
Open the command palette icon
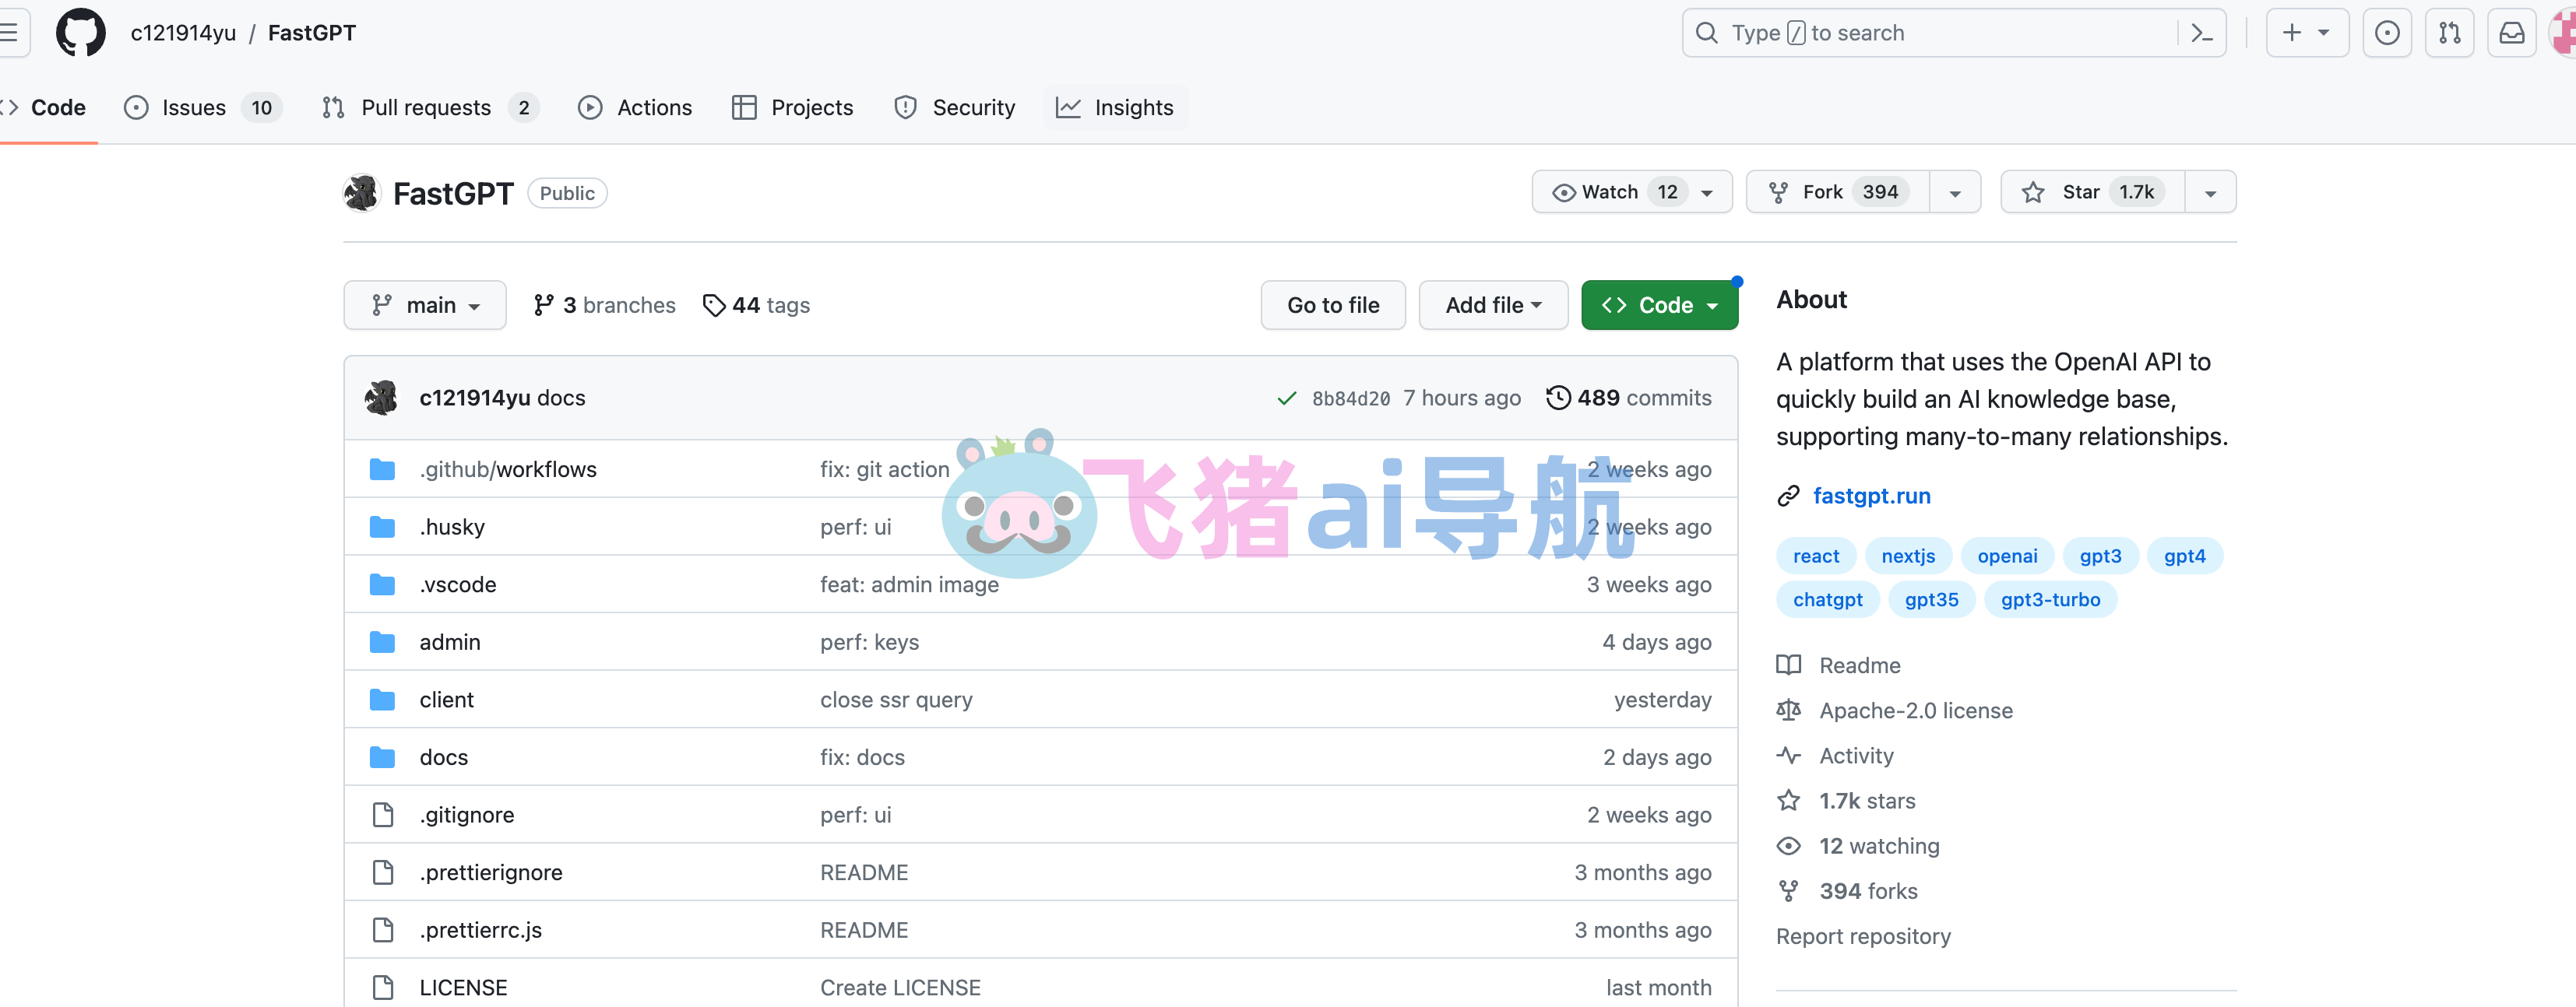point(2201,33)
